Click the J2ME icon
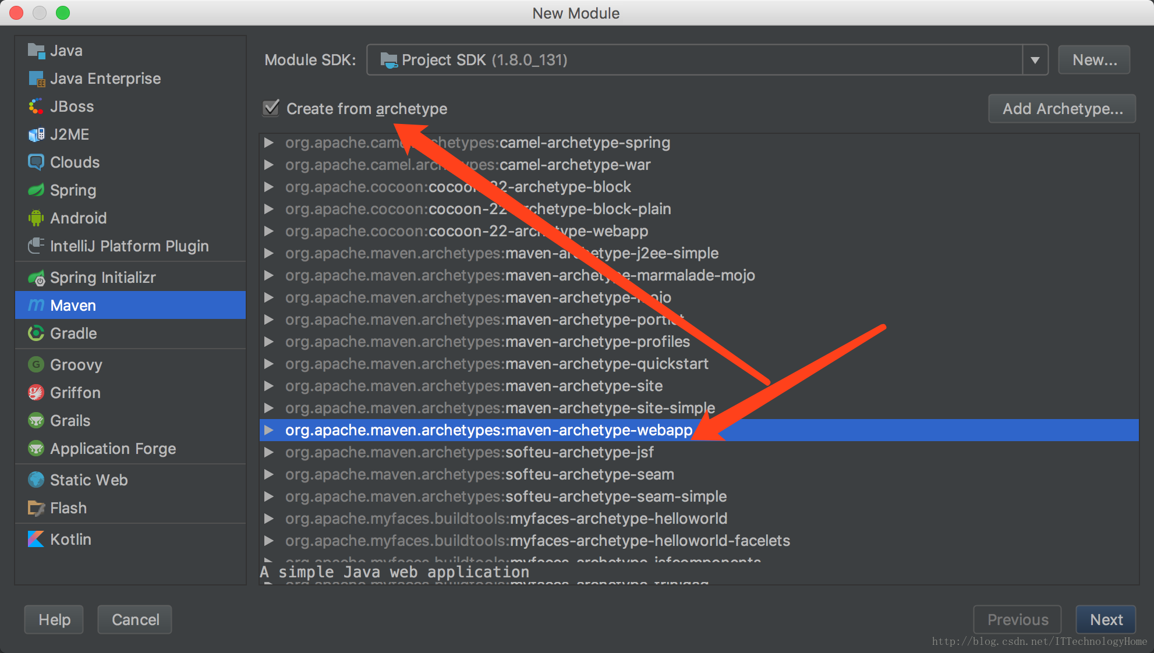Image resolution: width=1154 pixels, height=653 pixels. click(36, 134)
